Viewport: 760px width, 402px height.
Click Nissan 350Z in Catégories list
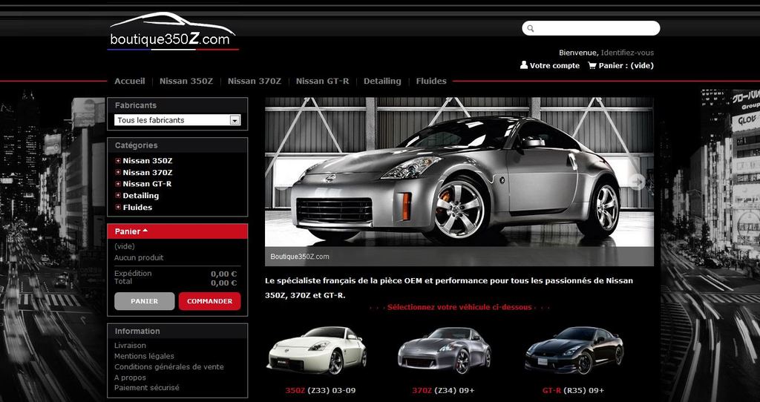[x=148, y=161]
